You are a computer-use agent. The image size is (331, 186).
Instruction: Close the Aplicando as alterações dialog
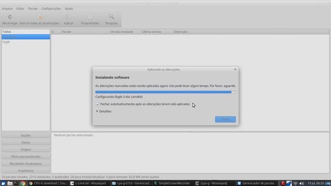click(235, 69)
